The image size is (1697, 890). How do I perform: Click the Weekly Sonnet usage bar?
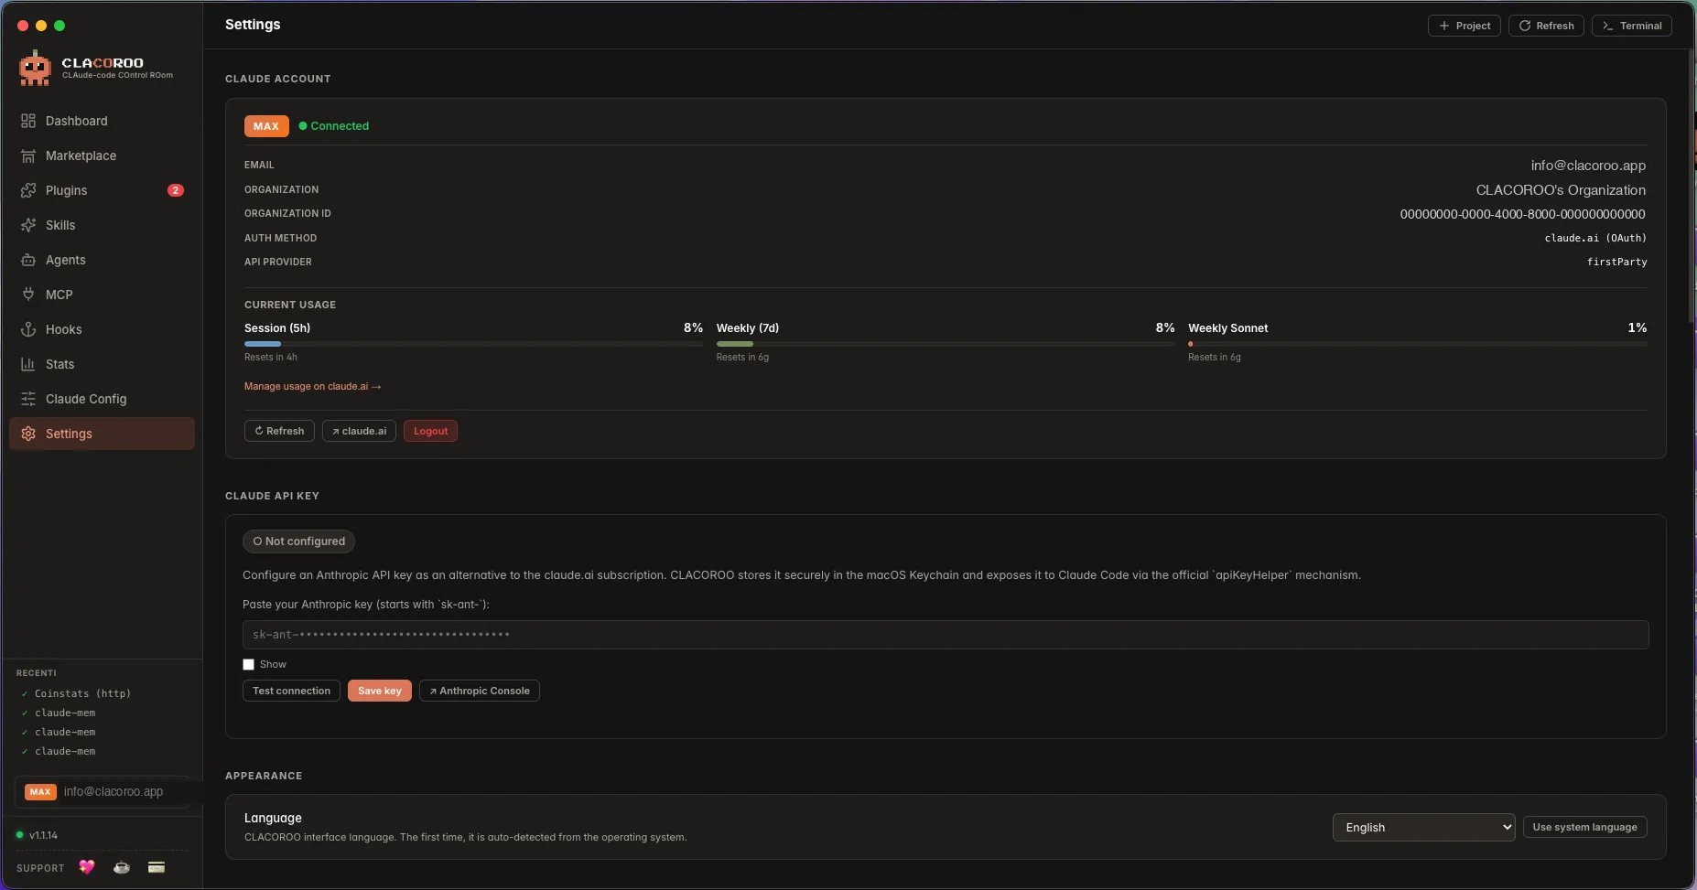click(x=1418, y=344)
